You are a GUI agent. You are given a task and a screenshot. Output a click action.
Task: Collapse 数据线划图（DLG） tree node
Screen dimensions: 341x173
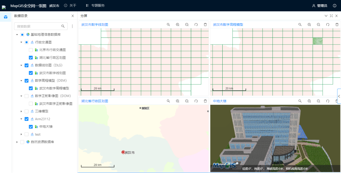point(21,65)
